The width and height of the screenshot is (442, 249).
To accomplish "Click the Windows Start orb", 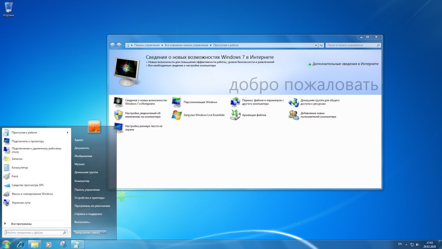I will pos(6,244).
